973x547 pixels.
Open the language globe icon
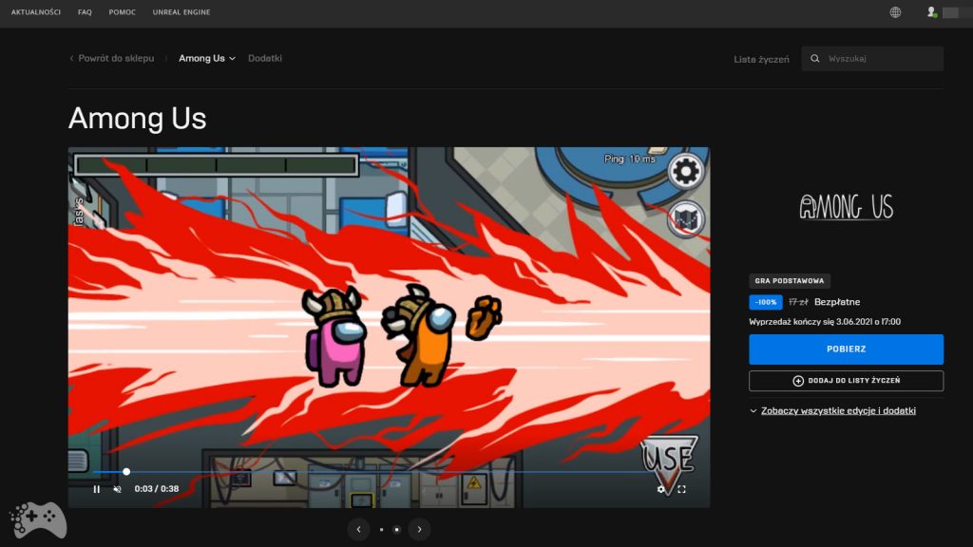coord(895,12)
